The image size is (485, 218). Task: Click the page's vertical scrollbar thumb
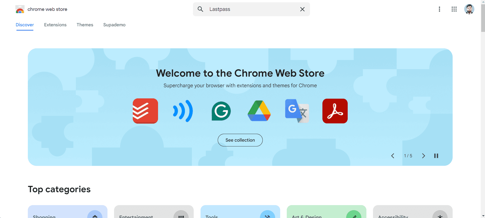pyautogui.click(x=483, y=18)
